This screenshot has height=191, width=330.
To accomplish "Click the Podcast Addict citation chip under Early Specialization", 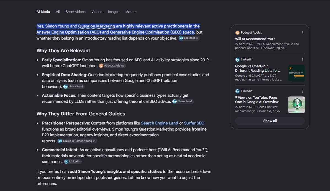I will [x=112, y=66].
